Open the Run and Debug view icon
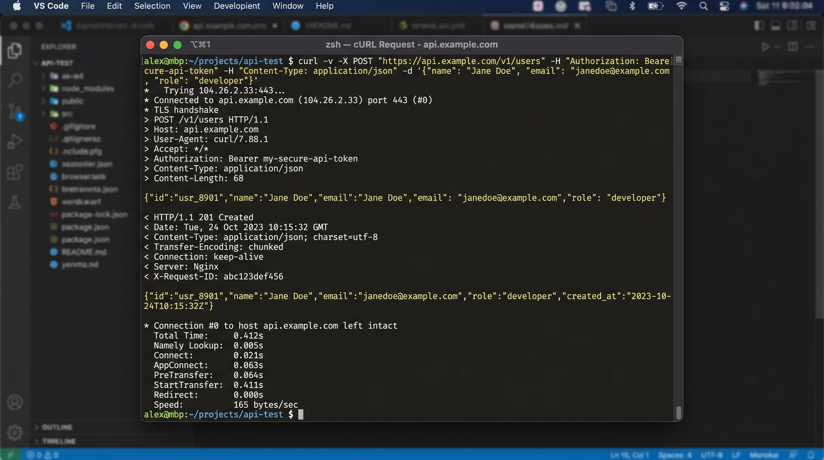 [15, 141]
